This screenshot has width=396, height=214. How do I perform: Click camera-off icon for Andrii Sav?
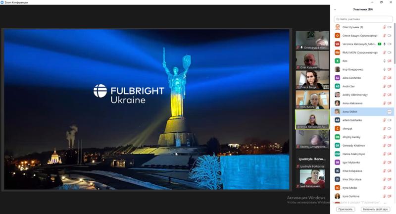point(390,86)
